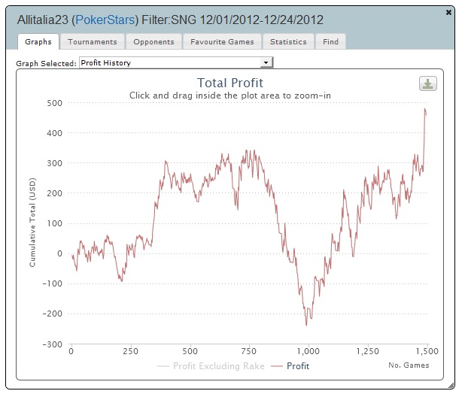Image resolution: width=465 pixels, height=394 pixels.
Task: Switch to the Graphs tab
Action: point(38,42)
